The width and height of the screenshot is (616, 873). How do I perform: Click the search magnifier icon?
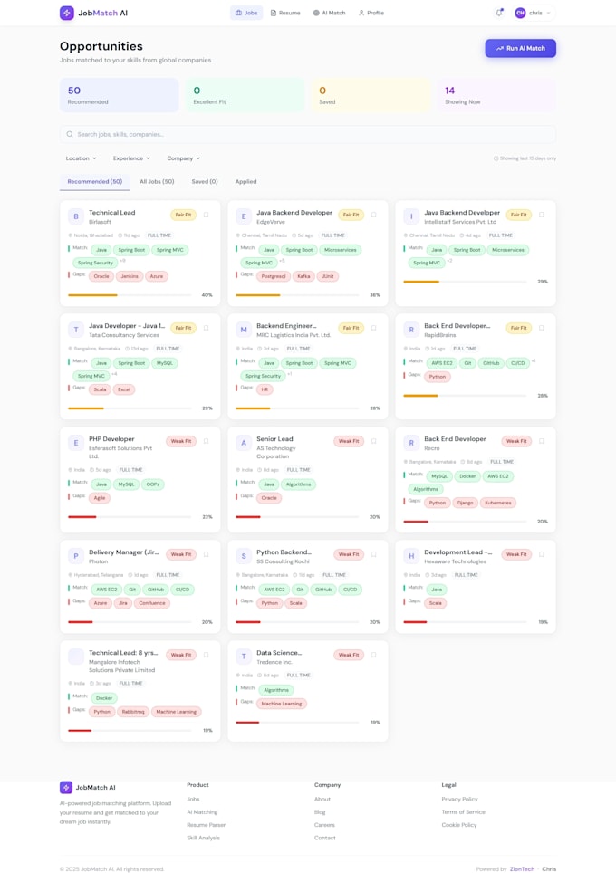click(x=70, y=134)
